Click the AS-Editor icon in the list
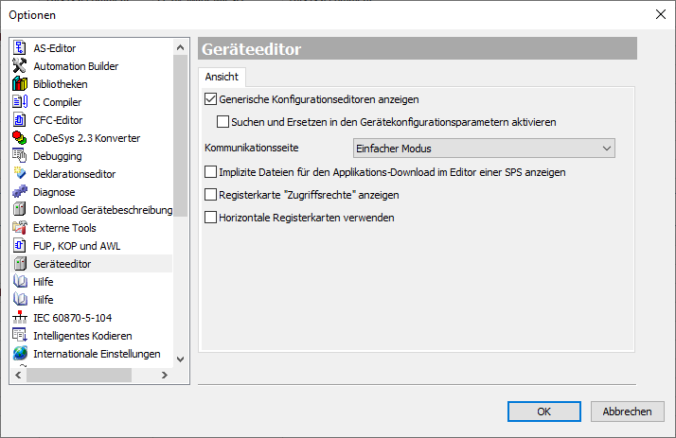 tap(20, 48)
